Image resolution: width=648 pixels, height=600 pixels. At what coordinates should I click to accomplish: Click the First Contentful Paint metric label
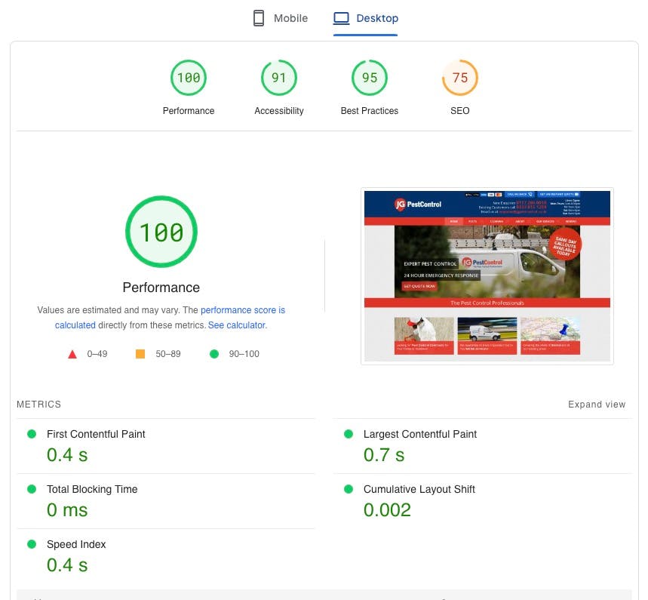click(96, 434)
